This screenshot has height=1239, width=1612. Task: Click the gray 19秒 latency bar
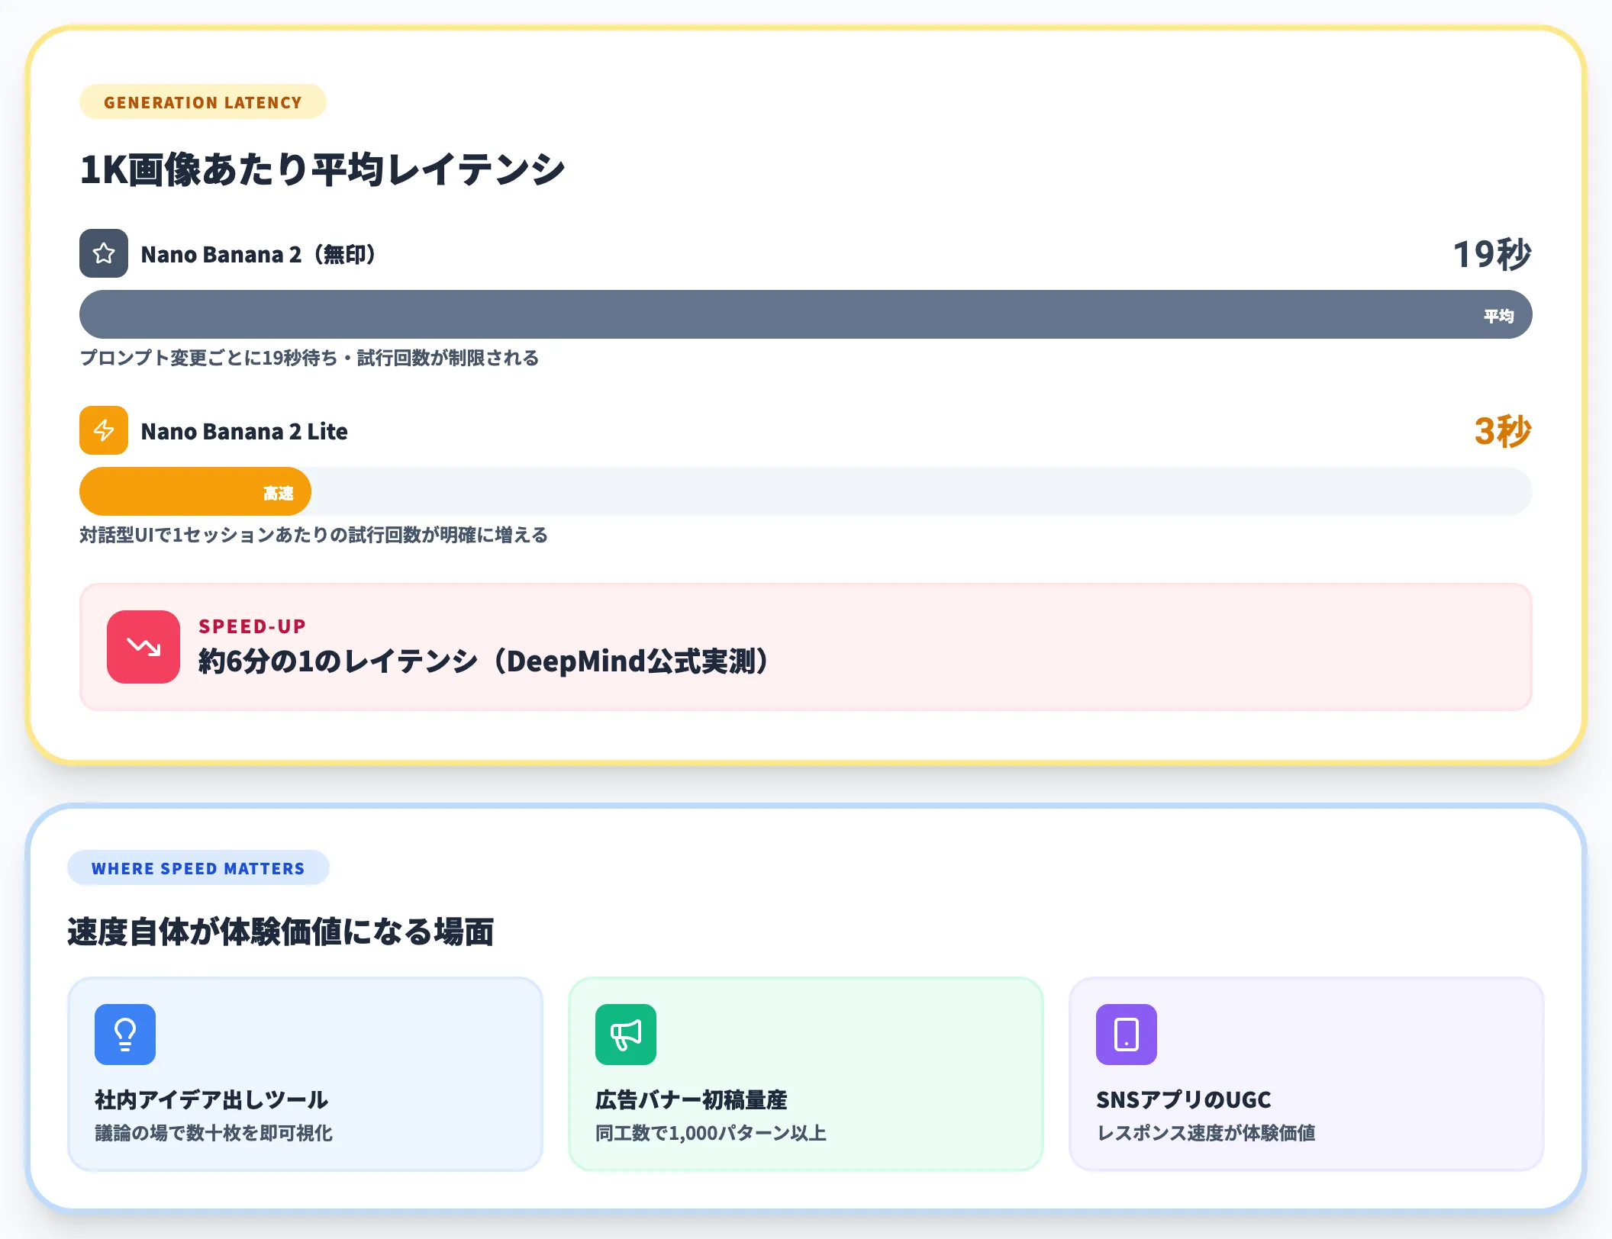(x=806, y=314)
